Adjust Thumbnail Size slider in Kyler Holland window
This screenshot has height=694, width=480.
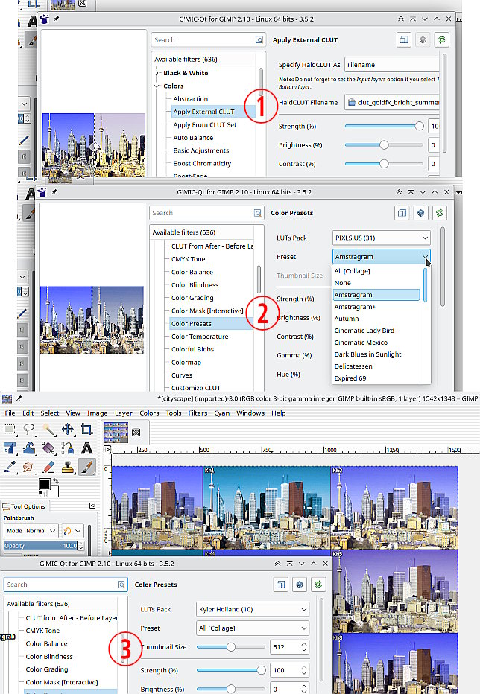(x=230, y=647)
